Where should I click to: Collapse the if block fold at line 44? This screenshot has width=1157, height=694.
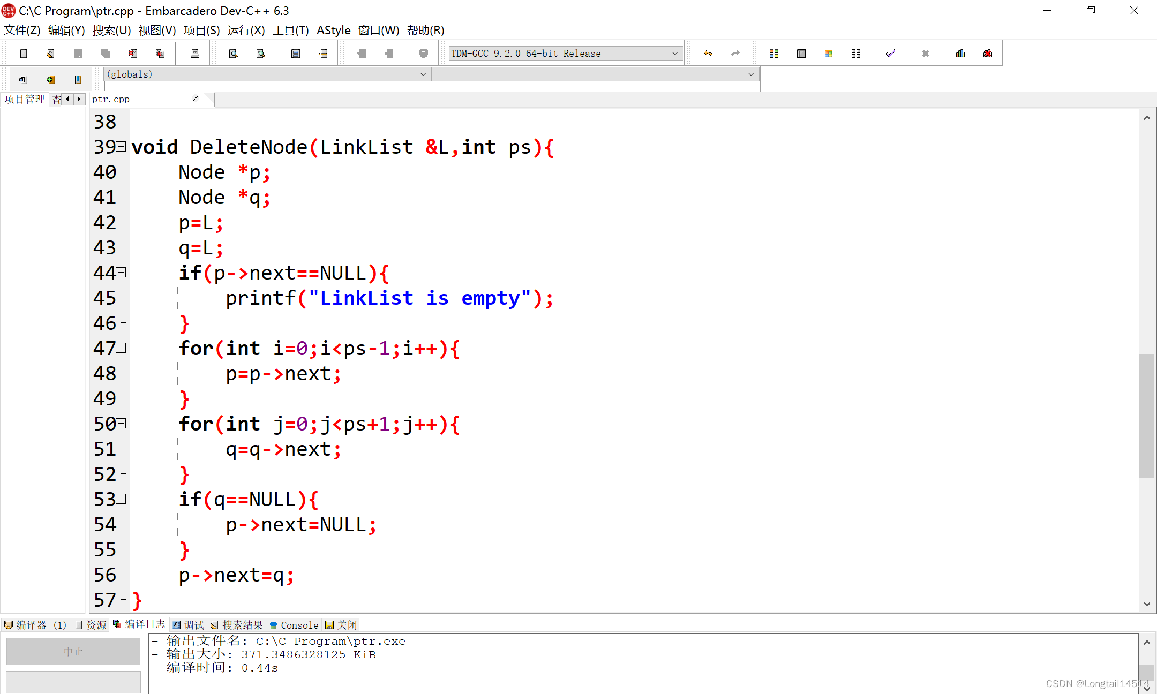coord(122,273)
